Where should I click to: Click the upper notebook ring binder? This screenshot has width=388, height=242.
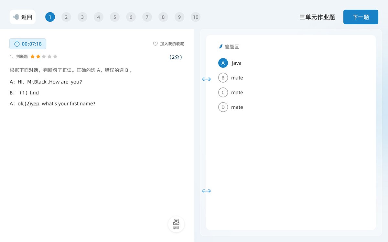click(206, 79)
